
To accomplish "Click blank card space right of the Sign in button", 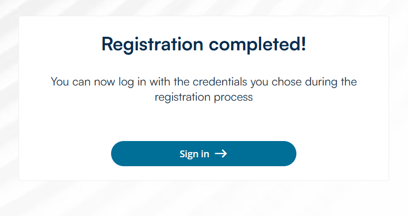I will point(342,154).
